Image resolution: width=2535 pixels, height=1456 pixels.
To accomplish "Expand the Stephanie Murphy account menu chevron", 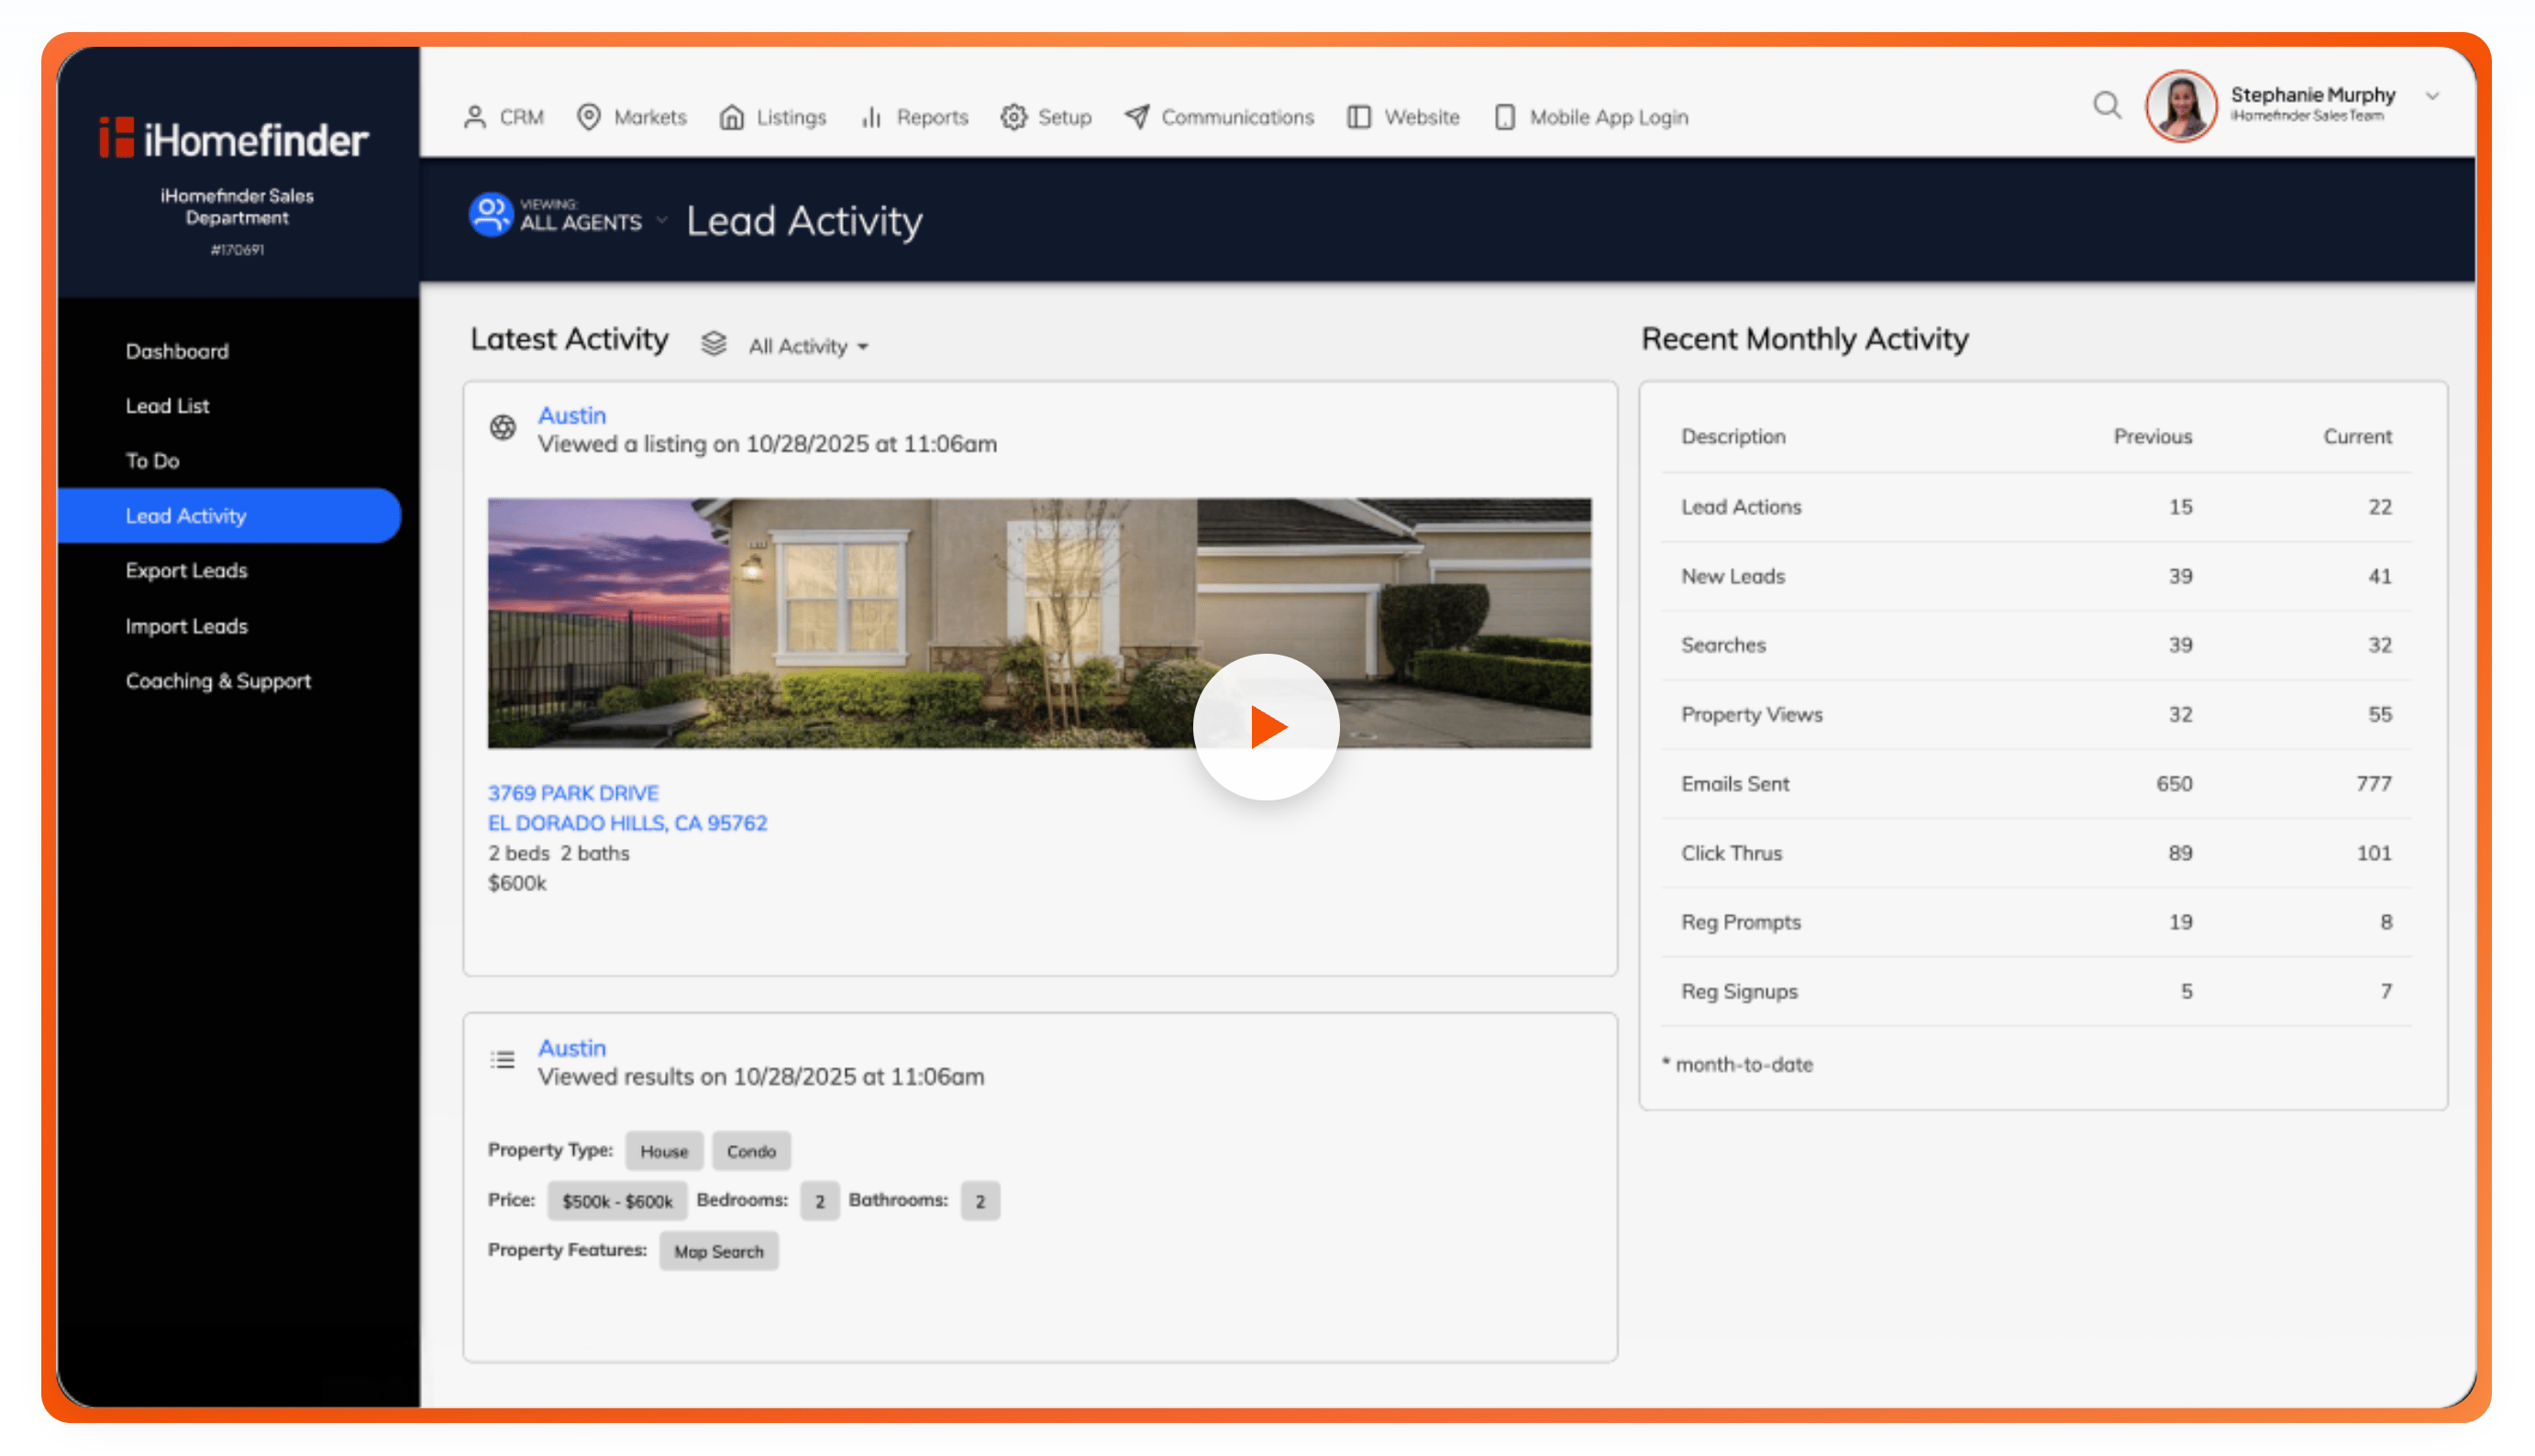I will [x=2432, y=97].
